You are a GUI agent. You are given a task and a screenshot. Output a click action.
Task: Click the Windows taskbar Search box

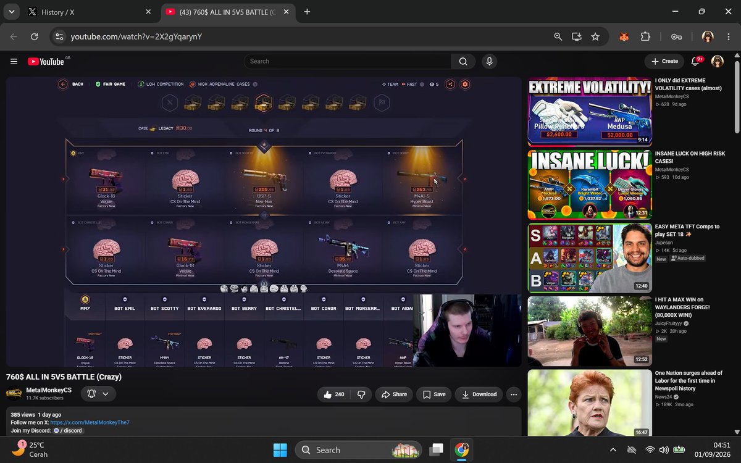358,449
